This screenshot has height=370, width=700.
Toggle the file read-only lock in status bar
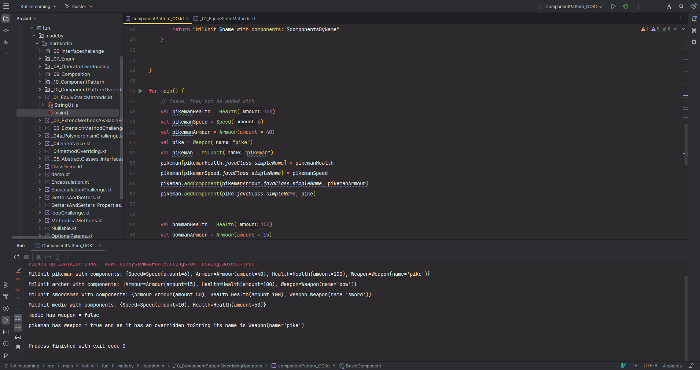(x=691, y=366)
